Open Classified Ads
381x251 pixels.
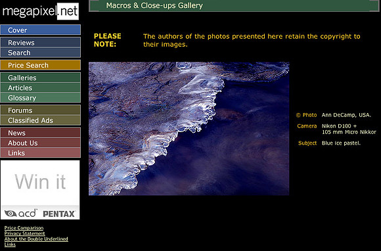point(40,120)
